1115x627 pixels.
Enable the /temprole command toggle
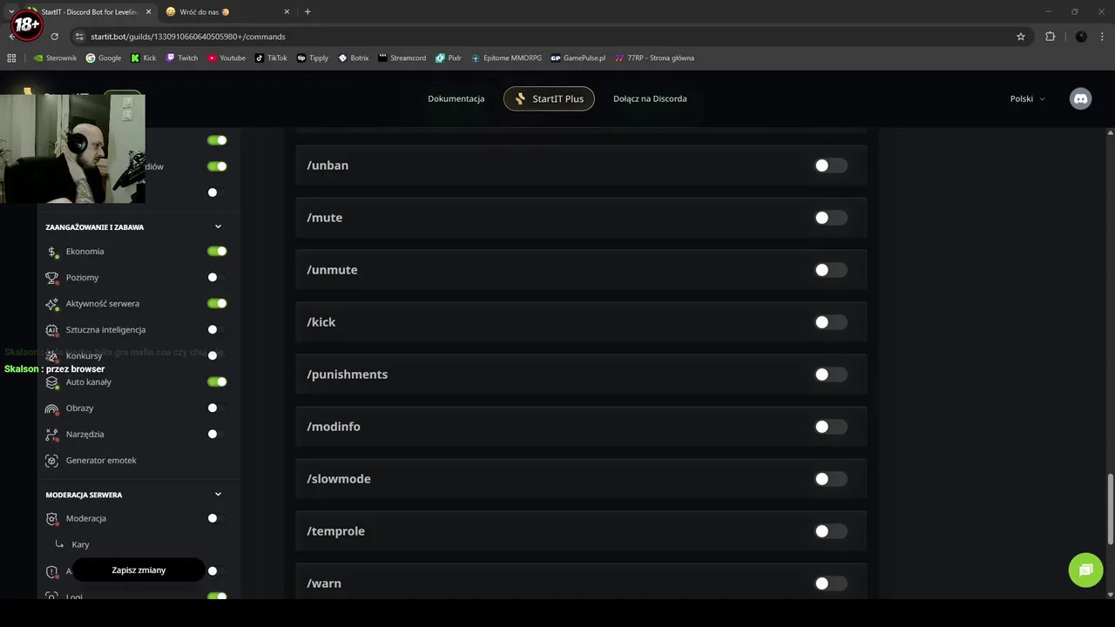(830, 531)
